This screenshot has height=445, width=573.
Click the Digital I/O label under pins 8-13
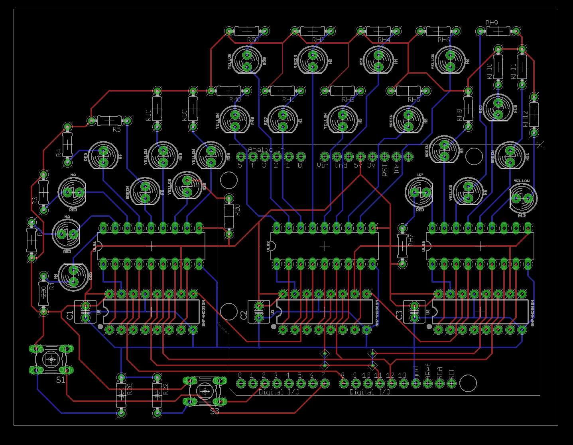[x=370, y=392]
